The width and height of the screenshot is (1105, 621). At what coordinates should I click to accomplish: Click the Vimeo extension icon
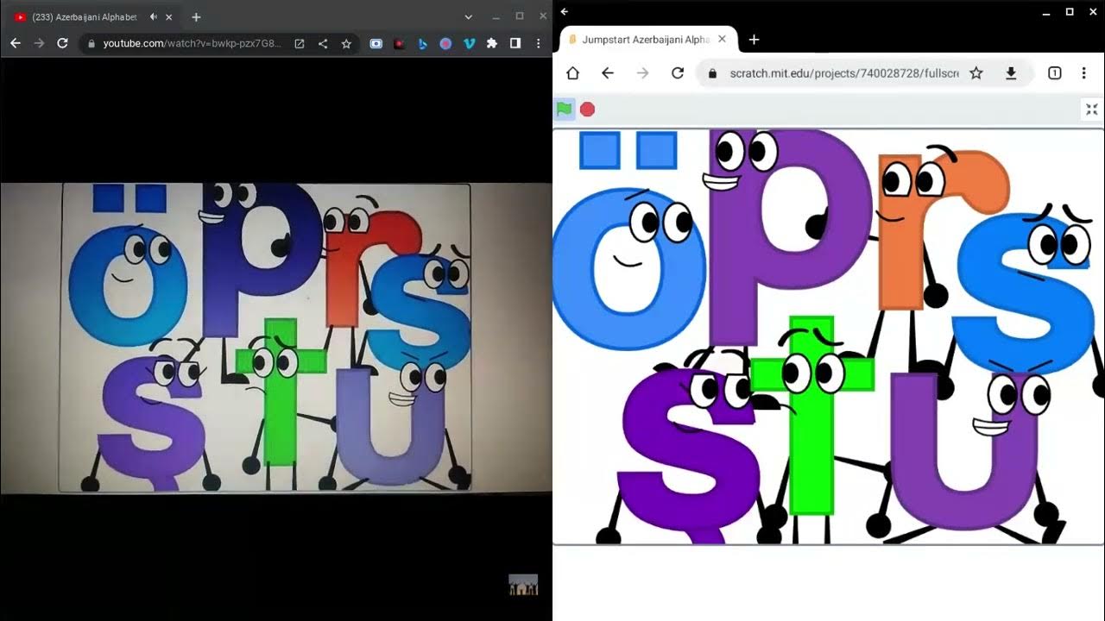[x=469, y=43]
